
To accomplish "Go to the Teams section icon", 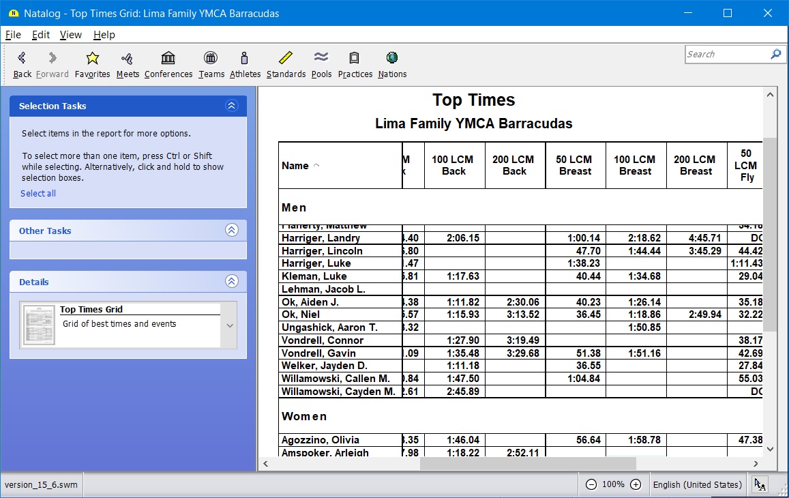I will point(211,59).
